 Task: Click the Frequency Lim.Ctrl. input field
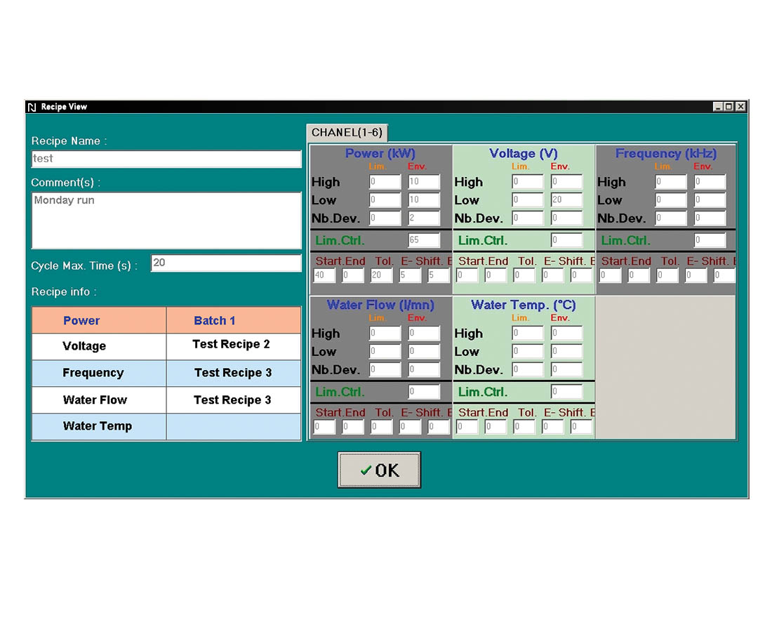(710, 240)
